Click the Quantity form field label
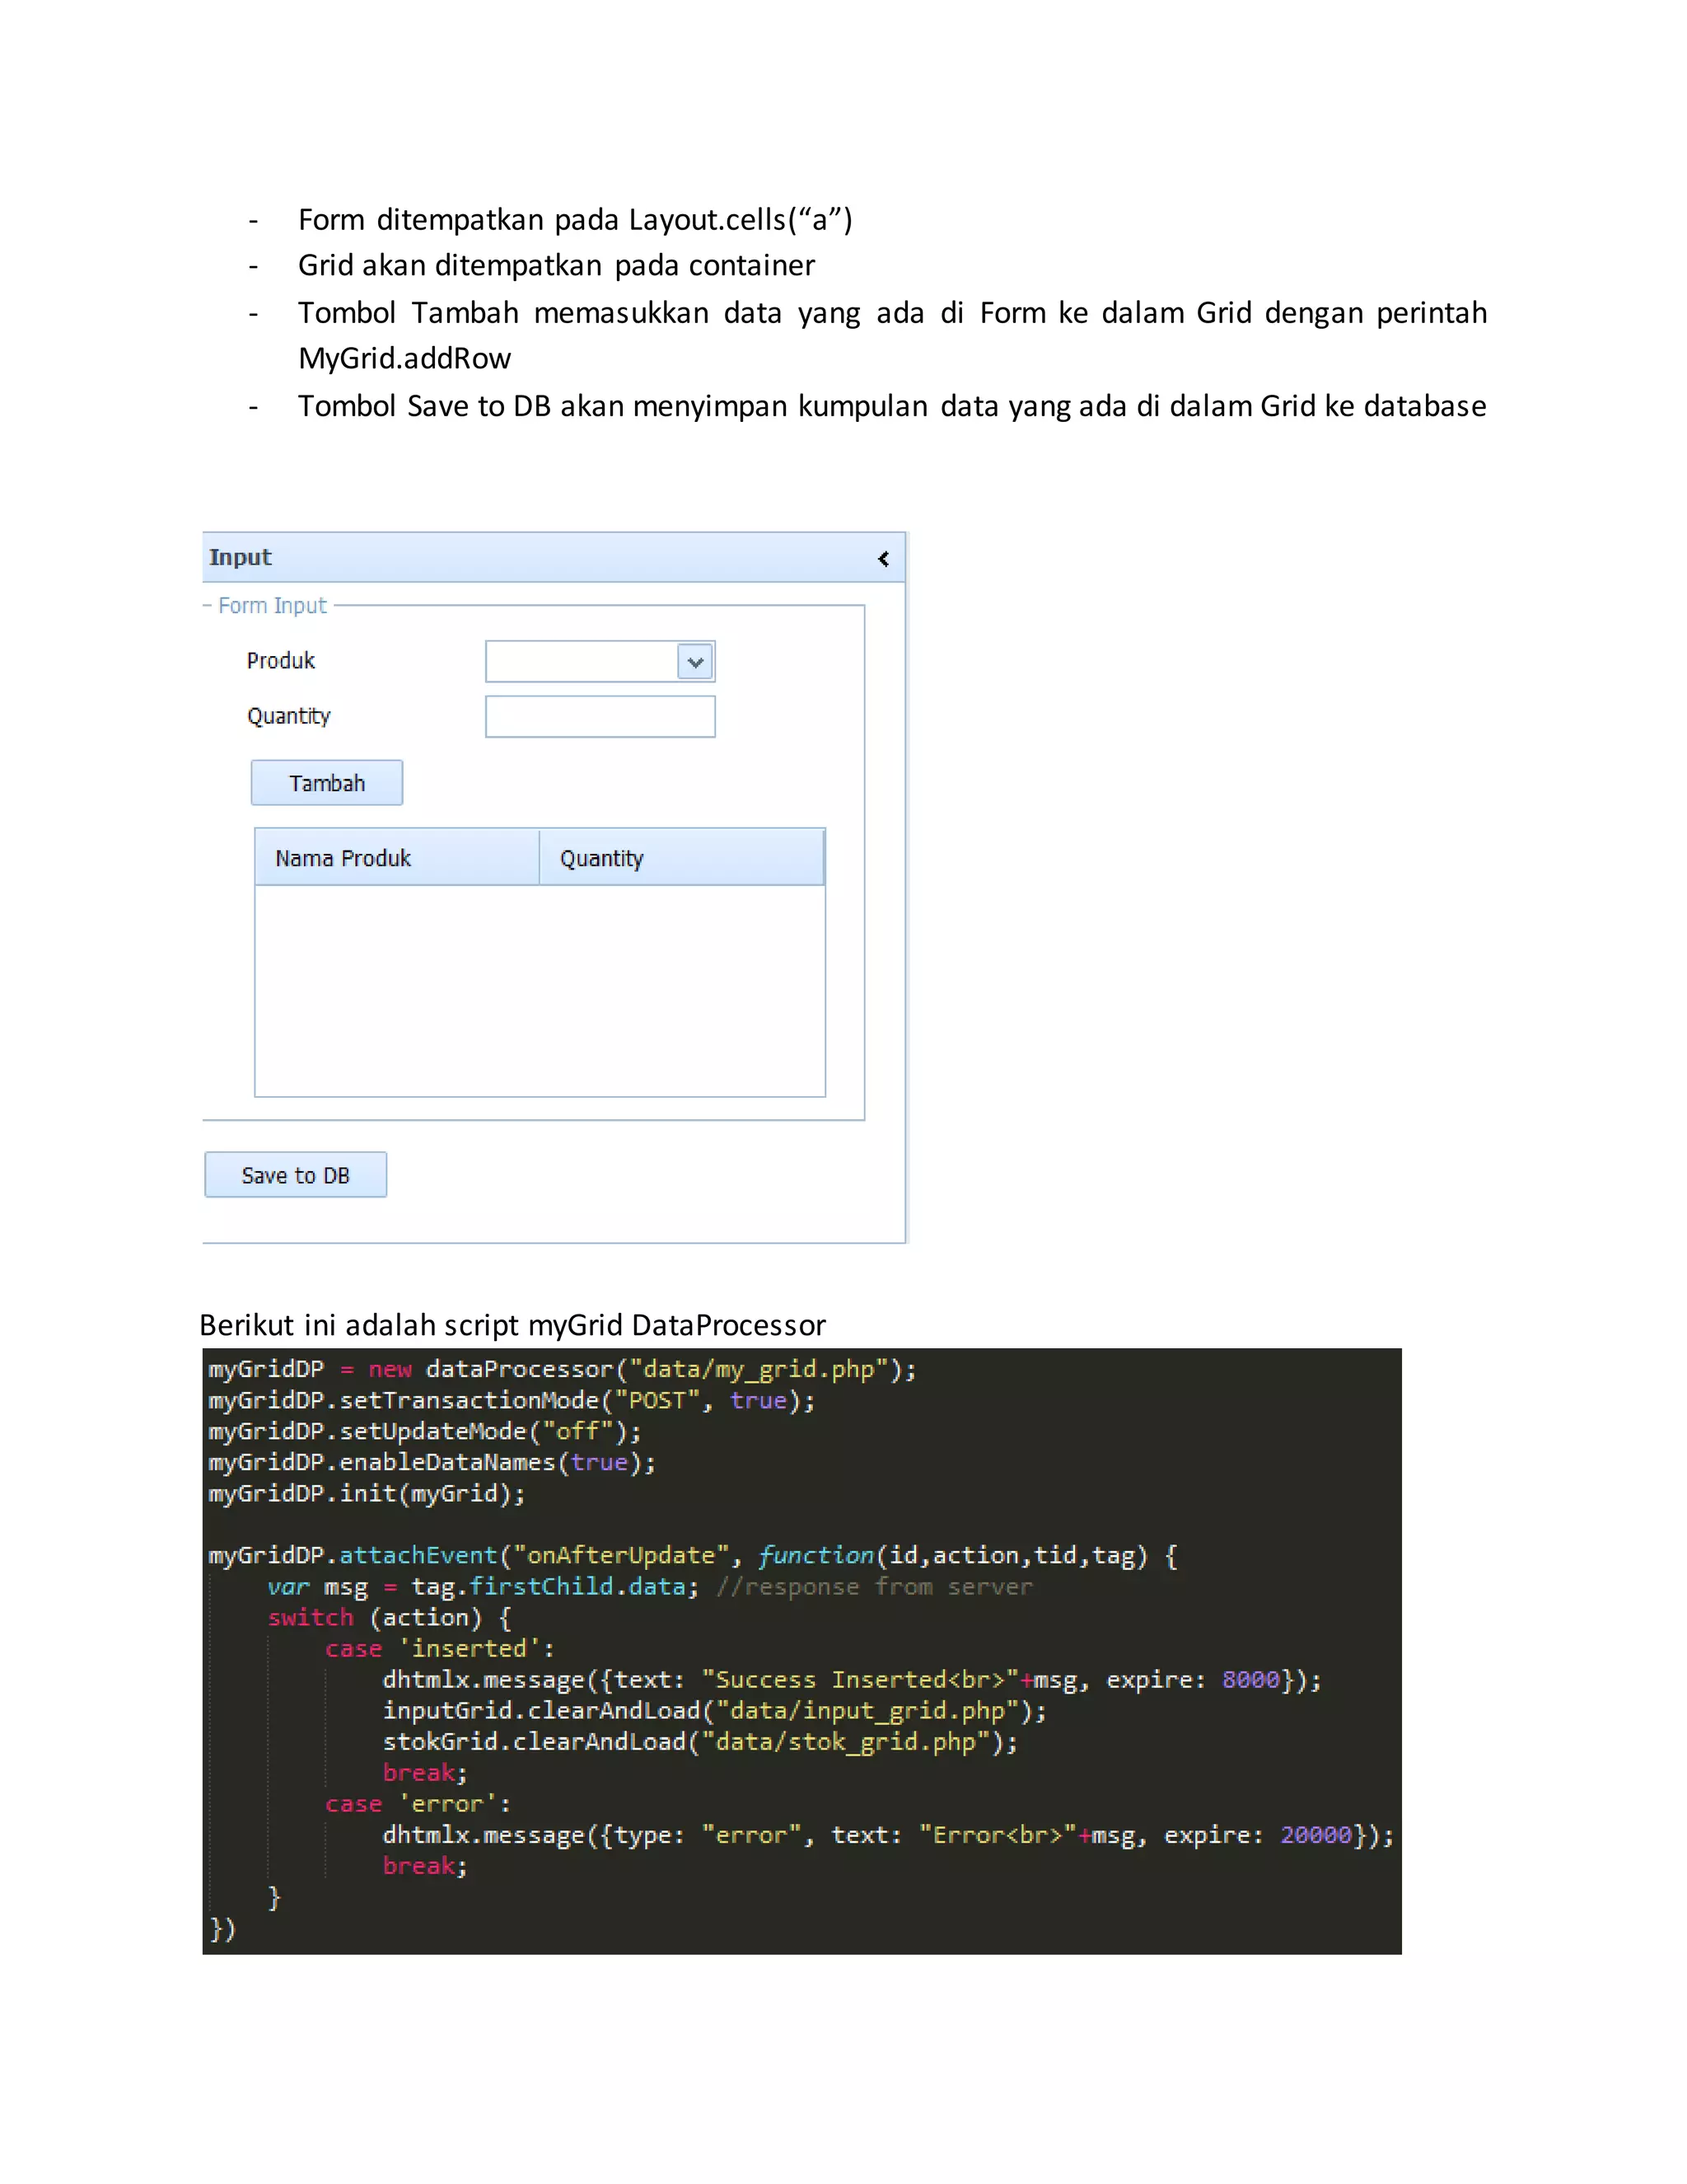Image resolution: width=1687 pixels, height=2184 pixels. point(289,717)
